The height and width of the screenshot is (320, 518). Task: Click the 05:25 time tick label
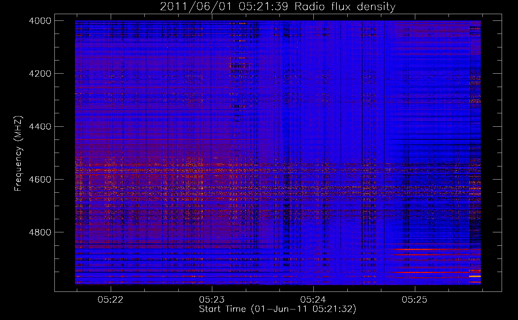[415, 300]
